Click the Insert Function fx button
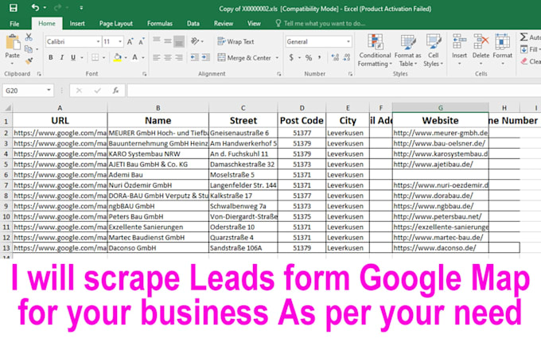The height and width of the screenshot is (346, 541). pyautogui.click(x=115, y=91)
